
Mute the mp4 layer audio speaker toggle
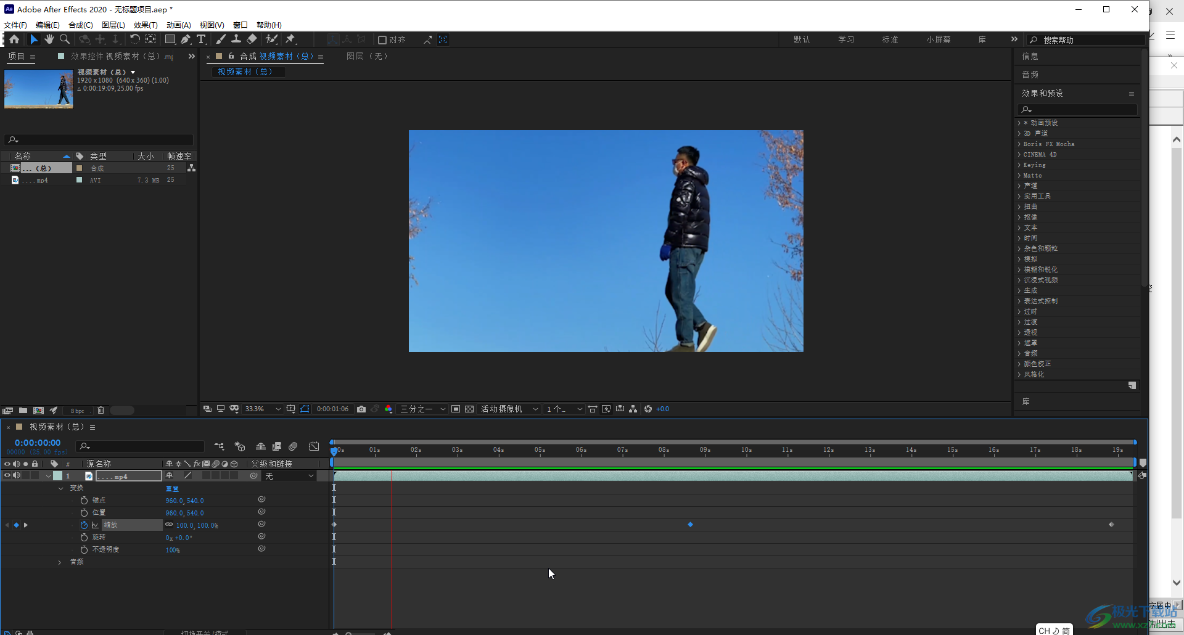point(17,476)
